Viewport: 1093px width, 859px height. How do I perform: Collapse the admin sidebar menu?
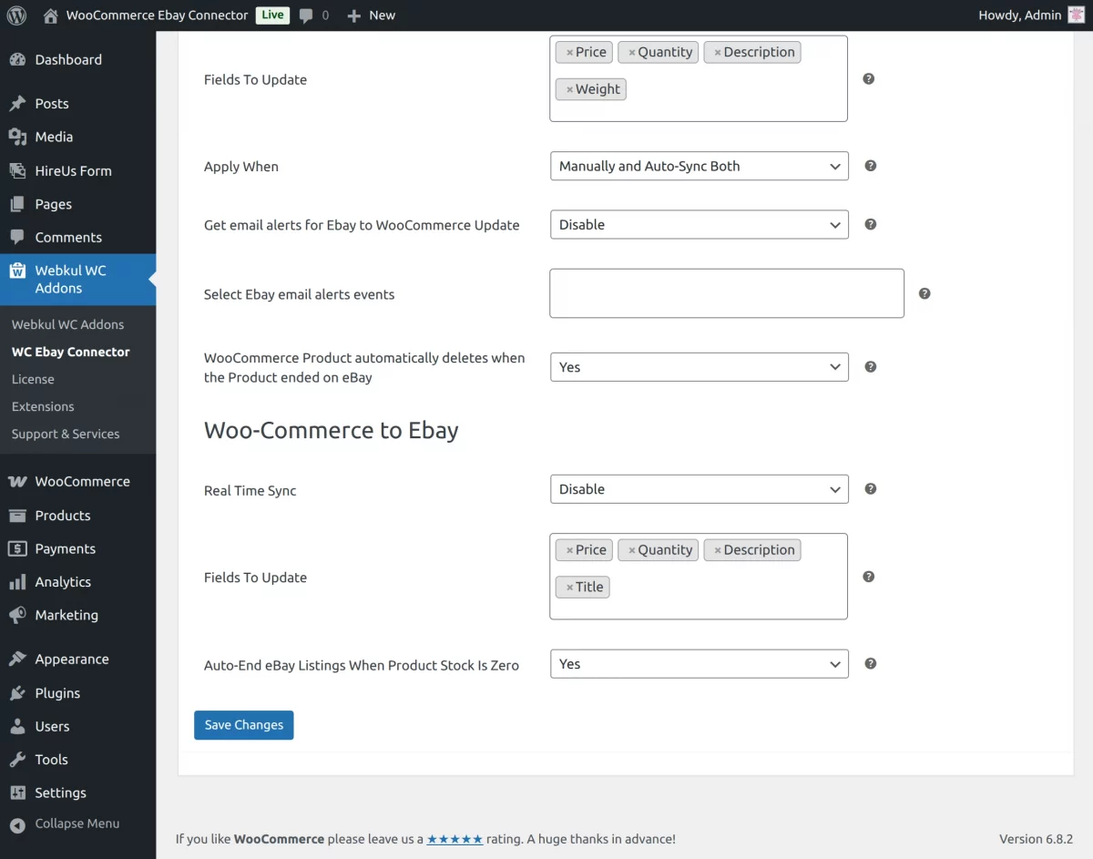pyautogui.click(x=73, y=823)
